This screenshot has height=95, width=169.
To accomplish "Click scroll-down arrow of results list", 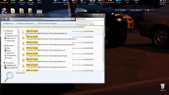I will (x=103, y=70).
